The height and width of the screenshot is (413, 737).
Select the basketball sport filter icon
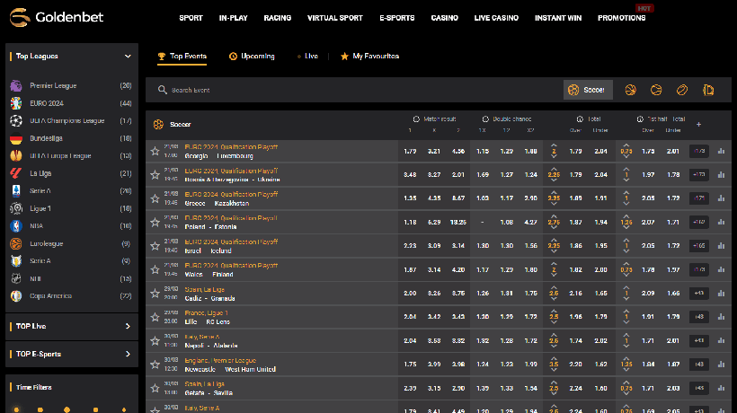pos(630,90)
